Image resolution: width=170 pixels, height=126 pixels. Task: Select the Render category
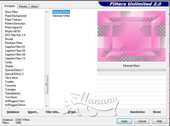click(9, 39)
